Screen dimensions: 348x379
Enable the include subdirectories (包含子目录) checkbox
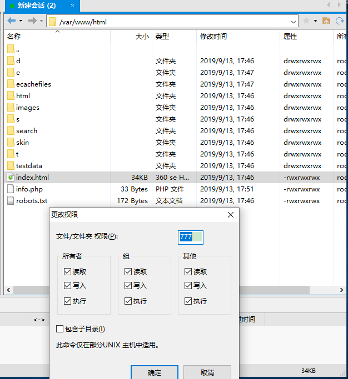pyautogui.click(x=60, y=329)
